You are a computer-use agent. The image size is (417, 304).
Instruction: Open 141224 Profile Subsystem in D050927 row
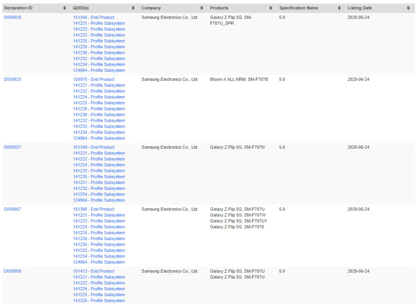click(99, 165)
